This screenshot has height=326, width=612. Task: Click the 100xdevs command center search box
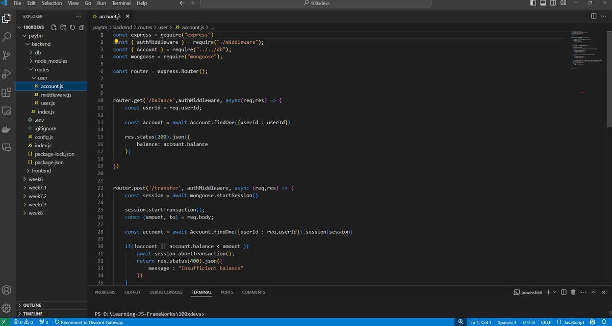point(316,3)
